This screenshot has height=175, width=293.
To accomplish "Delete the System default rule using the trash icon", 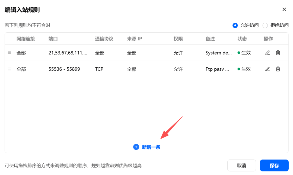I will [x=278, y=53].
